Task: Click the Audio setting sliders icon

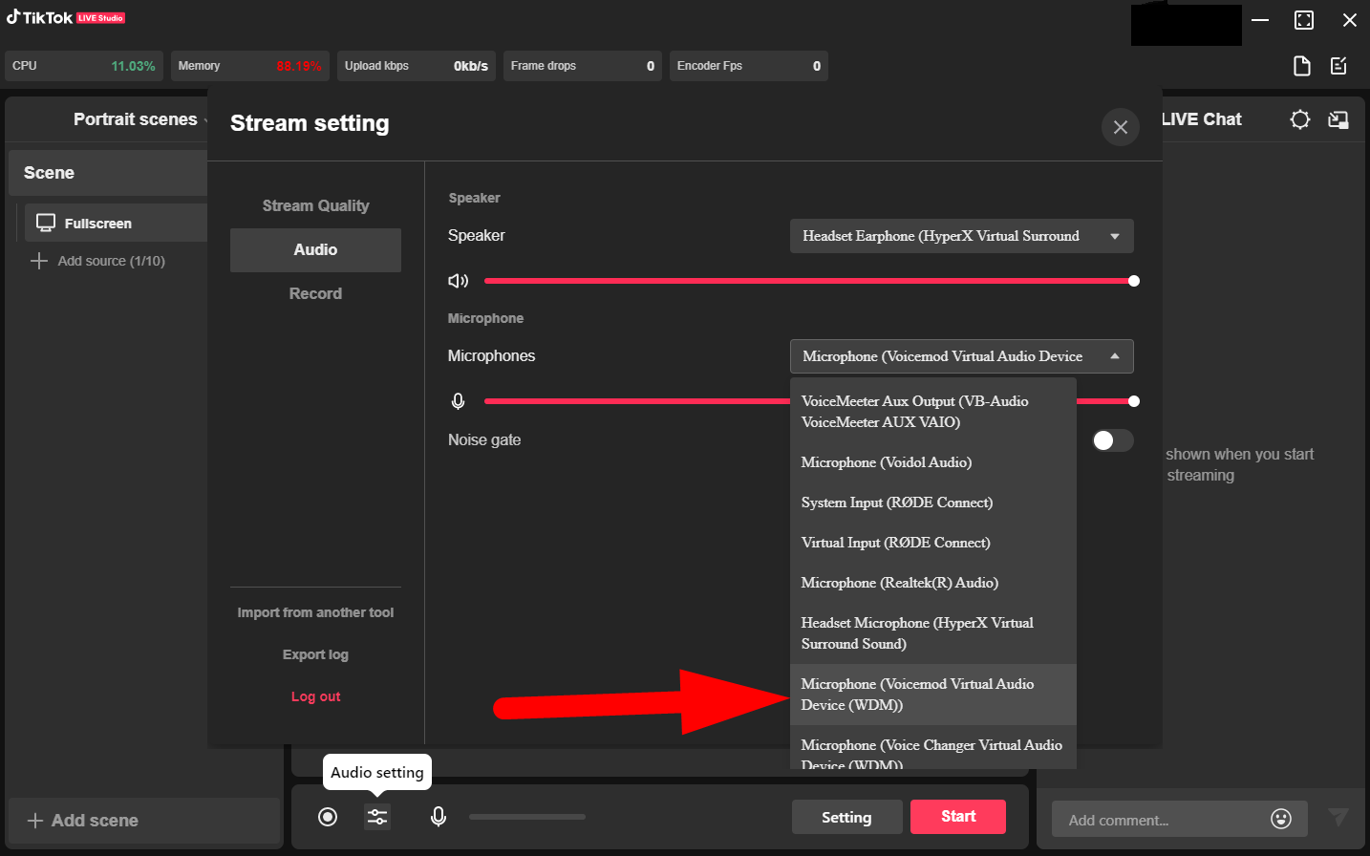Action: pos(376,817)
